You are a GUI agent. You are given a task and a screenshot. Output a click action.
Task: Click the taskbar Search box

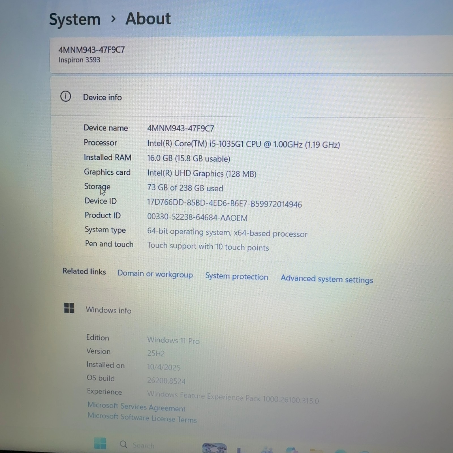click(138, 445)
